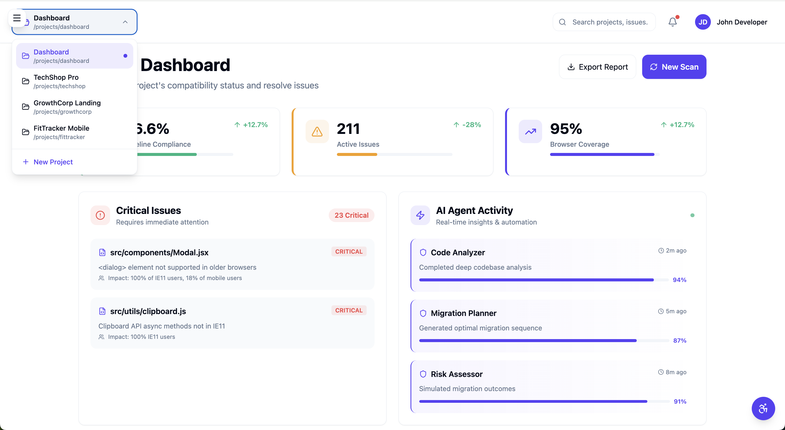Viewport: 785px width, 430px height.
Task: Focus the Search projects input field
Action: pos(609,22)
